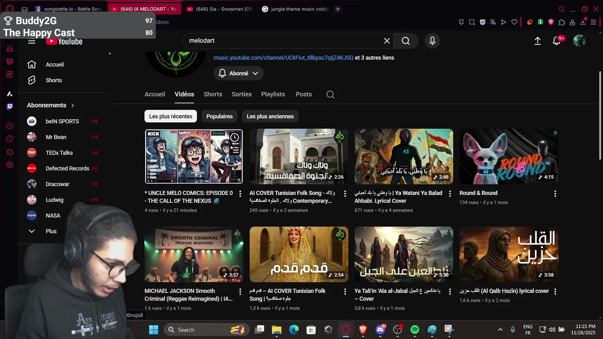603x339 pixels.
Task: Search within the channel using magnifier icon
Action: click(330, 95)
